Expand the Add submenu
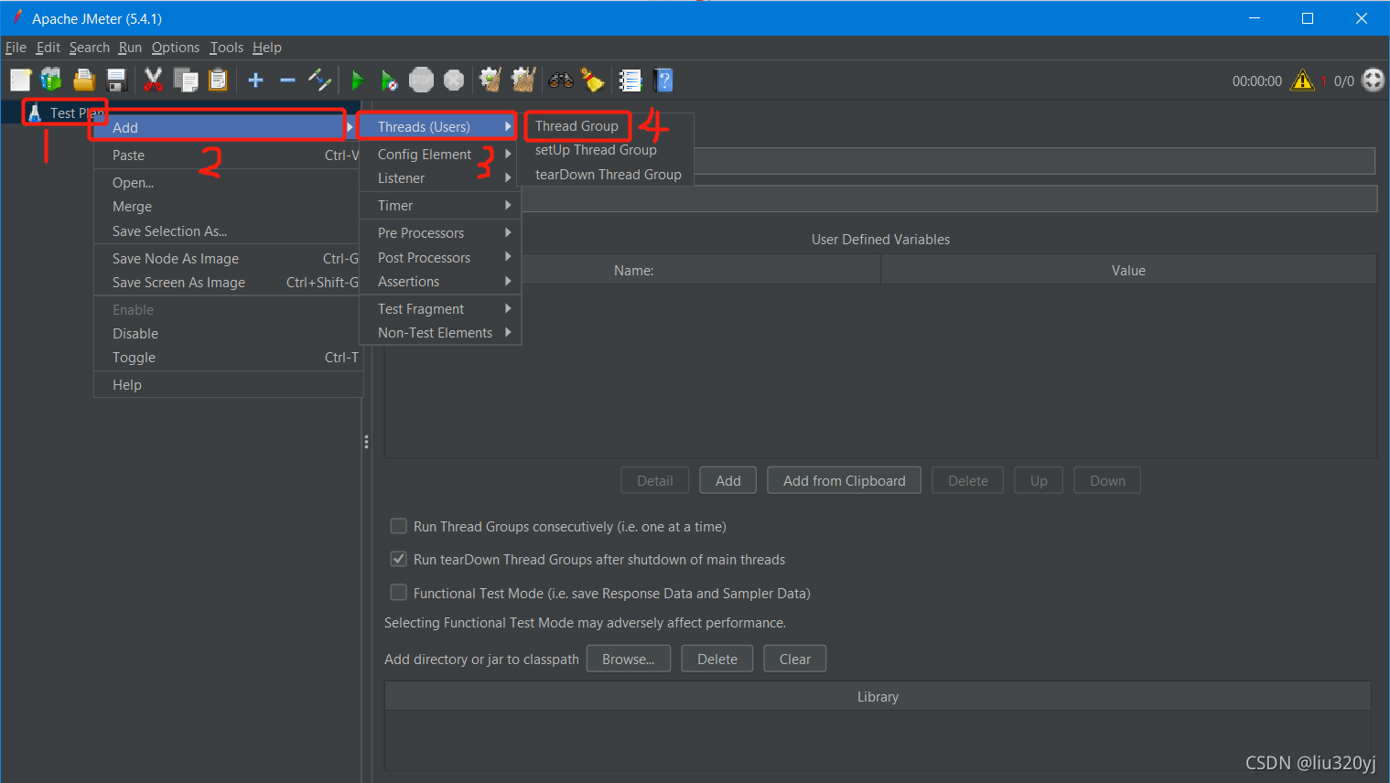This screenshot has width=1390, height=783. click(224, 127)
